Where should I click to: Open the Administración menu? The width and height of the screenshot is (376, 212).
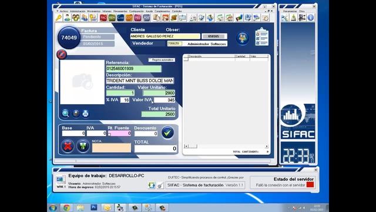coord(78,11)
